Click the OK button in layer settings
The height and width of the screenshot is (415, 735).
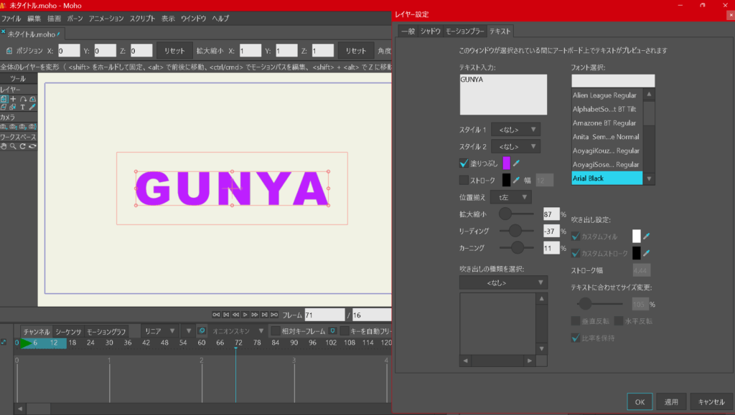[640, 402]
